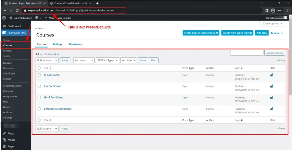
Task: Click the Expert Education home icon
Action: point(11,18)
